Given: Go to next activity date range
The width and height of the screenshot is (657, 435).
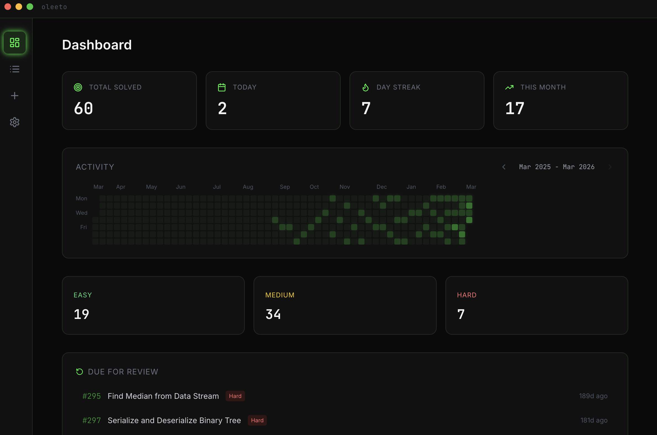Looking at the screenshot, I should pos(610,167).
